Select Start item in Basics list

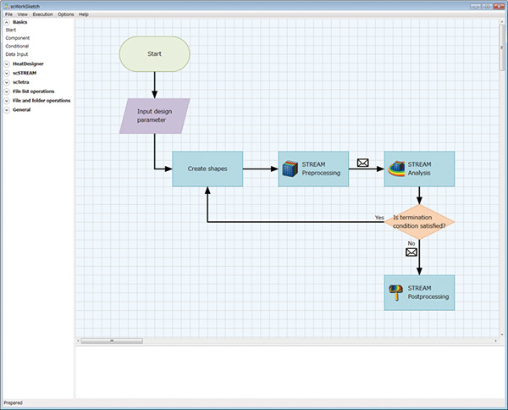(x=11, y=30)
